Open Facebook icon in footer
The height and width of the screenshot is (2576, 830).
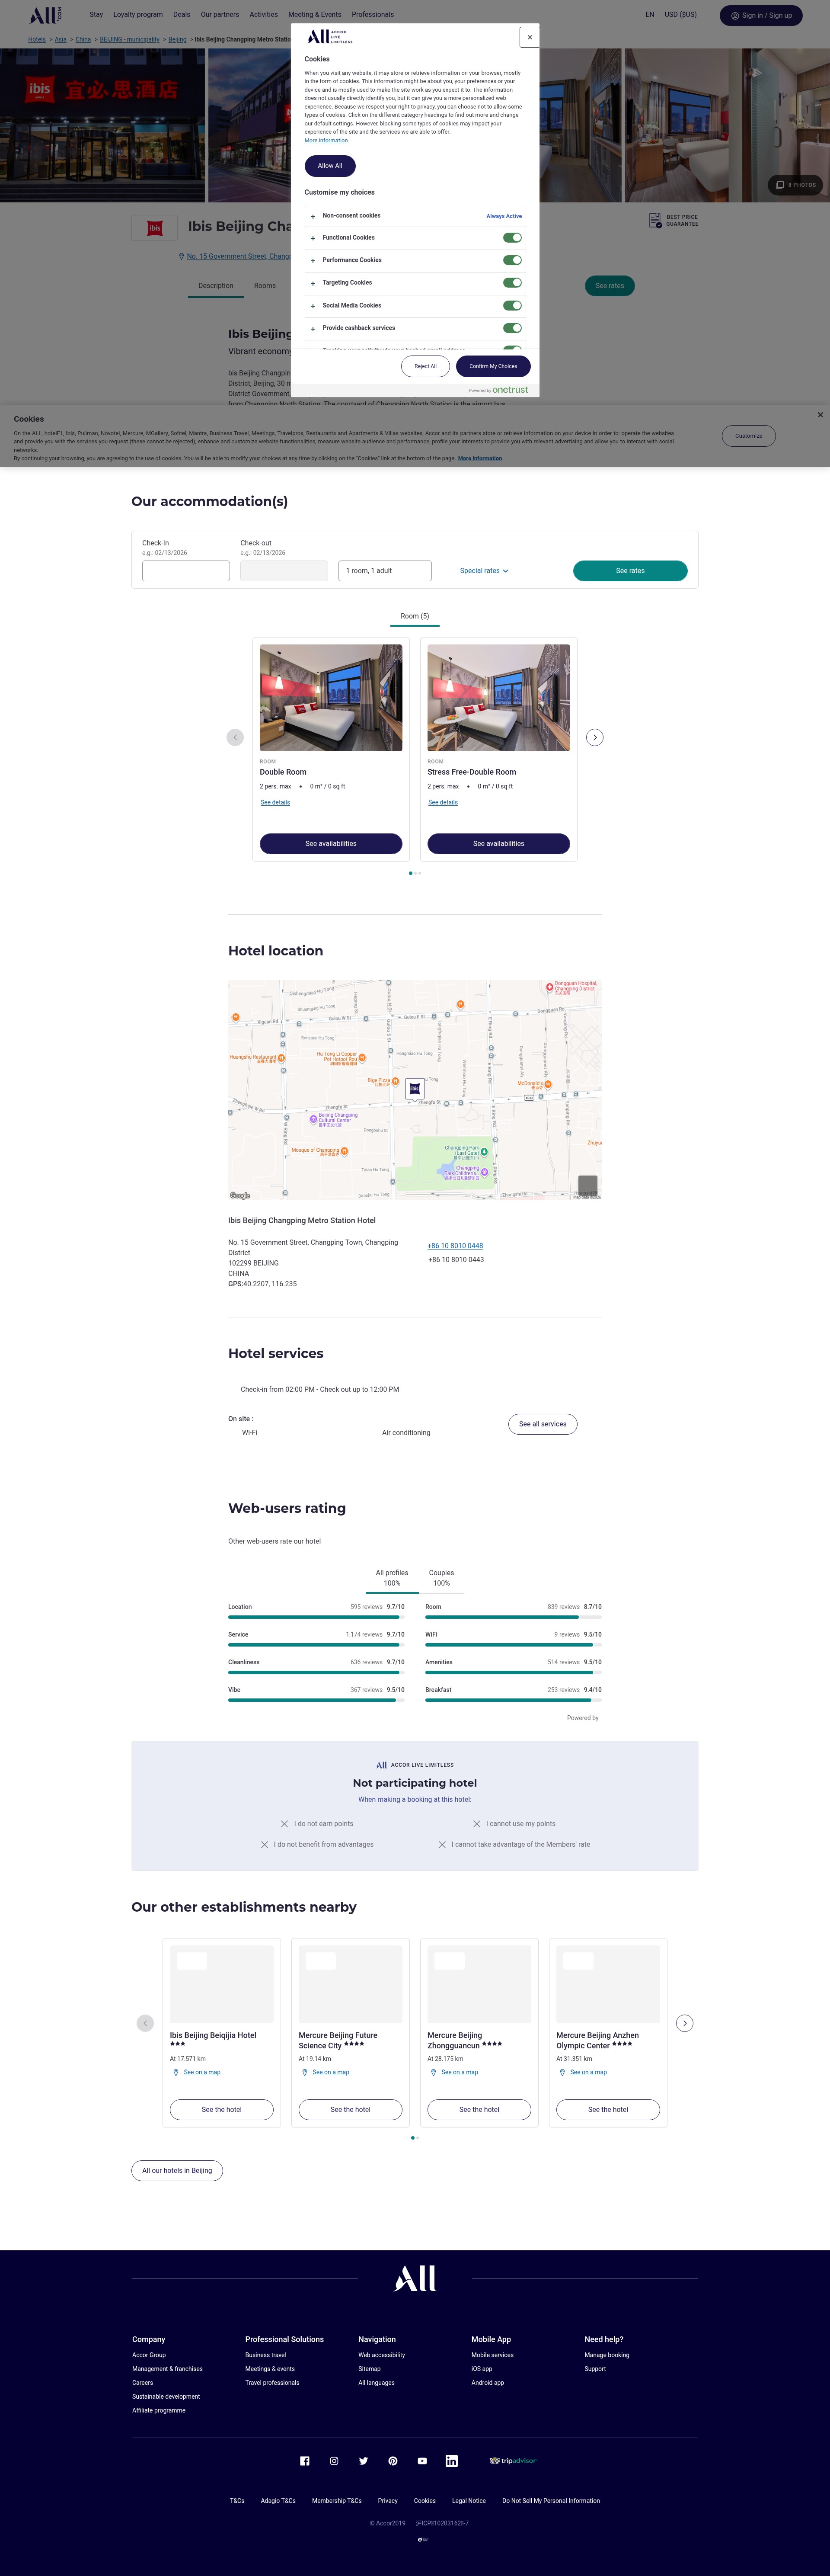pos(305,2461)
